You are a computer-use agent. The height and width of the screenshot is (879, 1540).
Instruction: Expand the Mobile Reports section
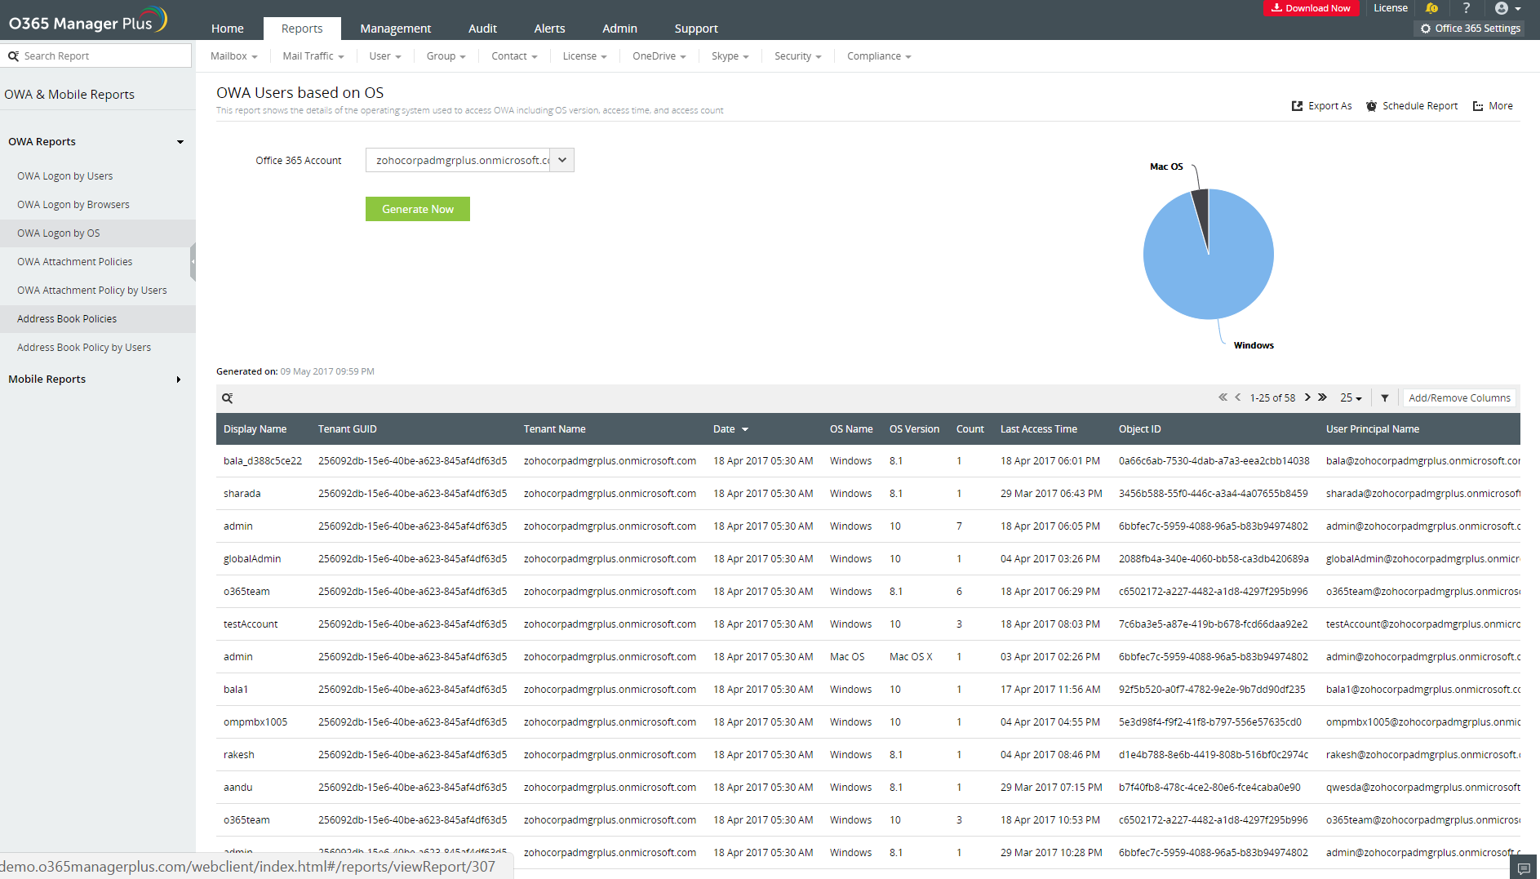coord(179,380)
